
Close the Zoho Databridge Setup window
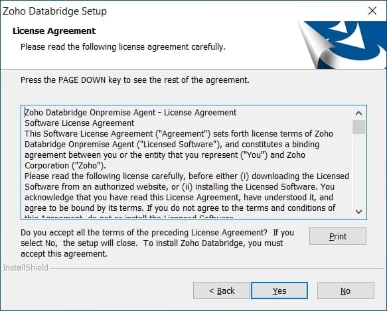(x=372, y=11)
